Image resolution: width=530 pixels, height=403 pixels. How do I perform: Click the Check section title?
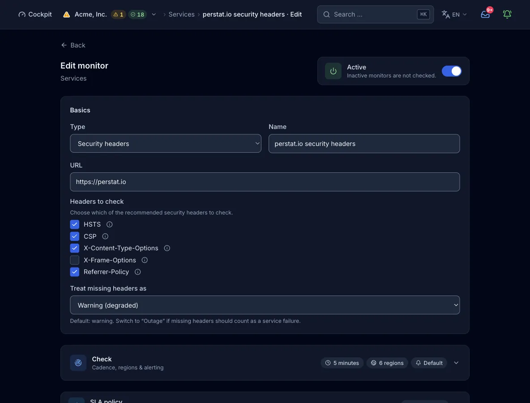[x=102, y=359]
